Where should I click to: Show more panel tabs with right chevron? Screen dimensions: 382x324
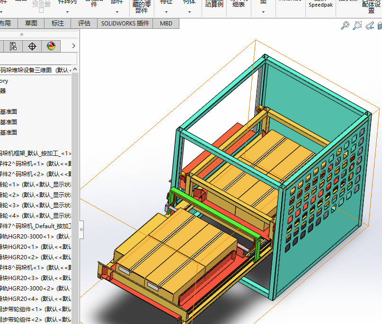pyautogui.click(x=73, y=46)
